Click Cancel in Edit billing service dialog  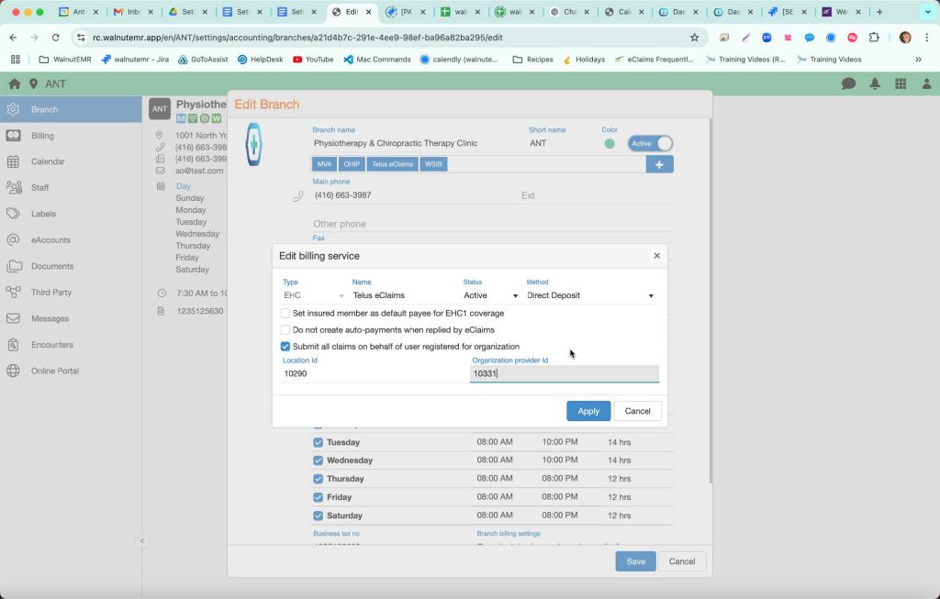point(637,411)
